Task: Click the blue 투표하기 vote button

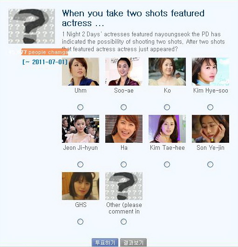Action: click(105, 242)
